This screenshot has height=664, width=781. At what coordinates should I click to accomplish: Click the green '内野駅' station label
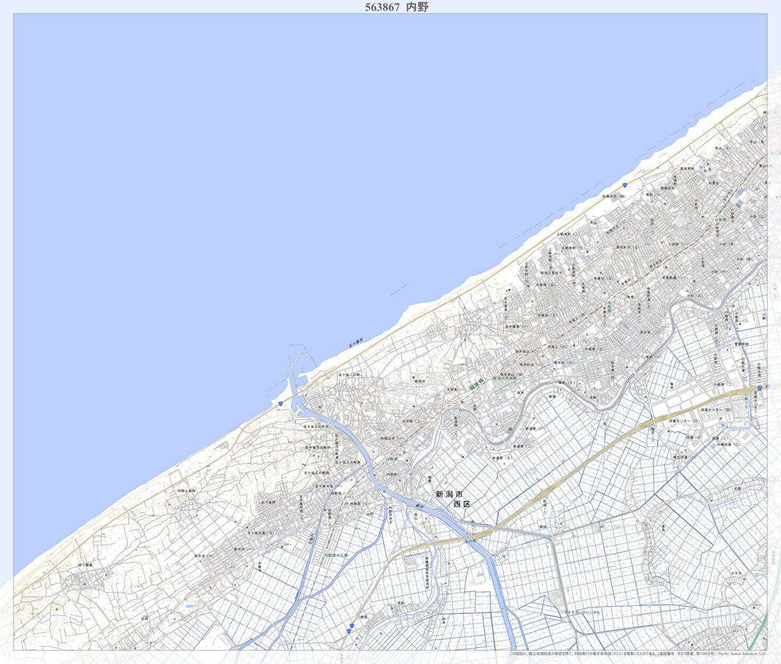pyautogui.click(x=391, y=459)
